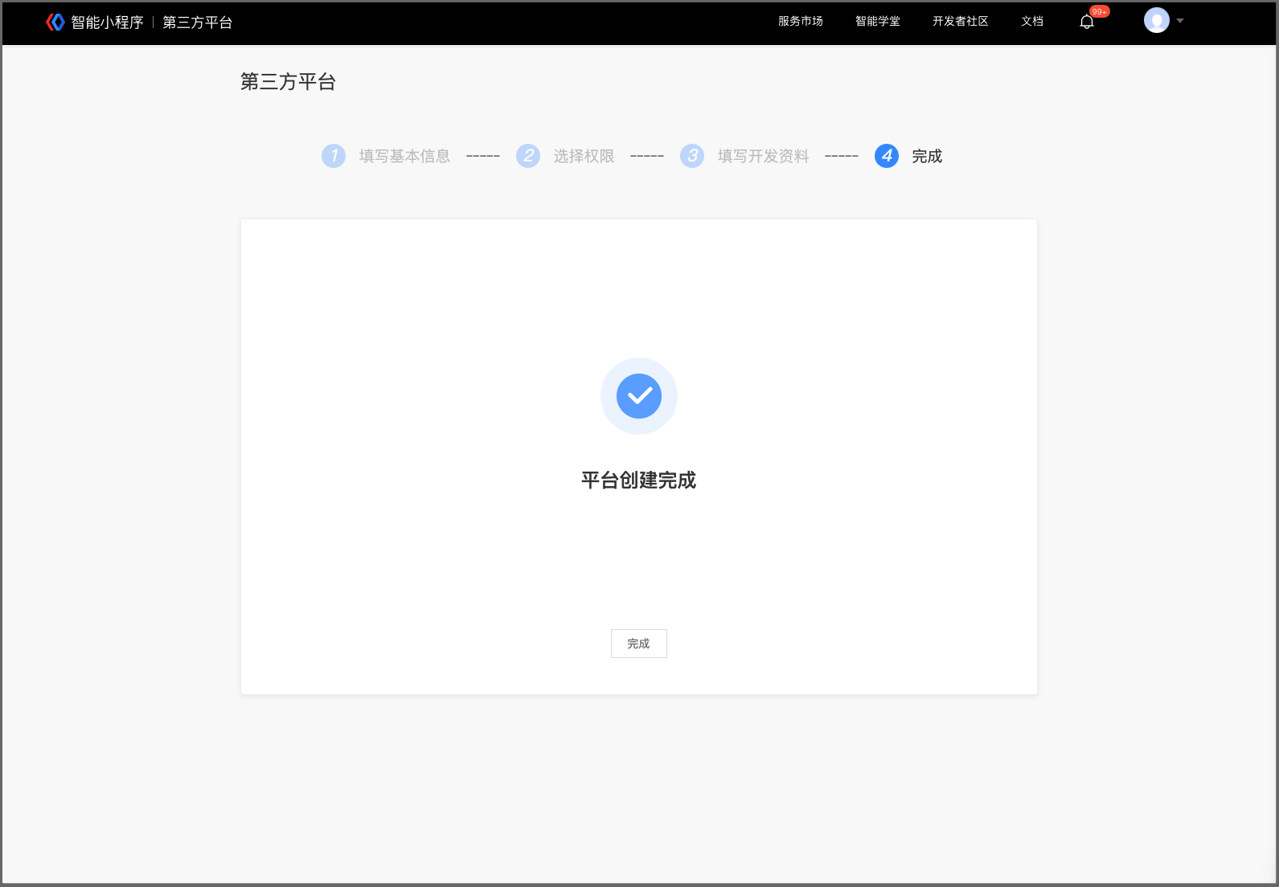Open the notification bell icon
Viewport: 1279px width, 887px height.
click(1087, 22)
